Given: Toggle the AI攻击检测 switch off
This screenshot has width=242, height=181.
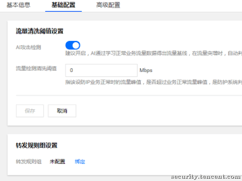Looking at the screenshot, I should click(73, 45).
